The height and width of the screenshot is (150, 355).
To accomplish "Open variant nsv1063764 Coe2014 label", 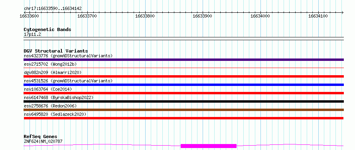I will click(x=48, y=89).
